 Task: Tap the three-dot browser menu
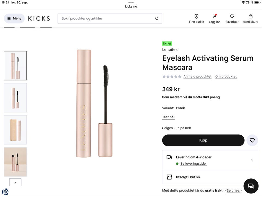click(131, 2)
